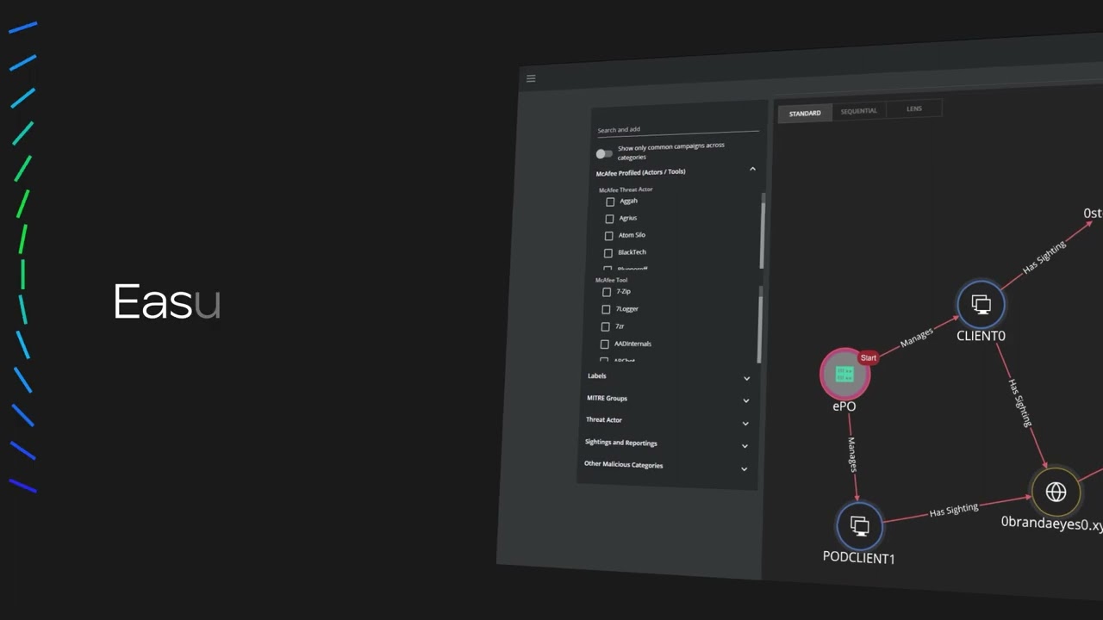This screenshot has height=620, width=1103.
Task: Select the PODCLIENT1 computer node icon
Action: pyautogui.click(x=859, y=525)
